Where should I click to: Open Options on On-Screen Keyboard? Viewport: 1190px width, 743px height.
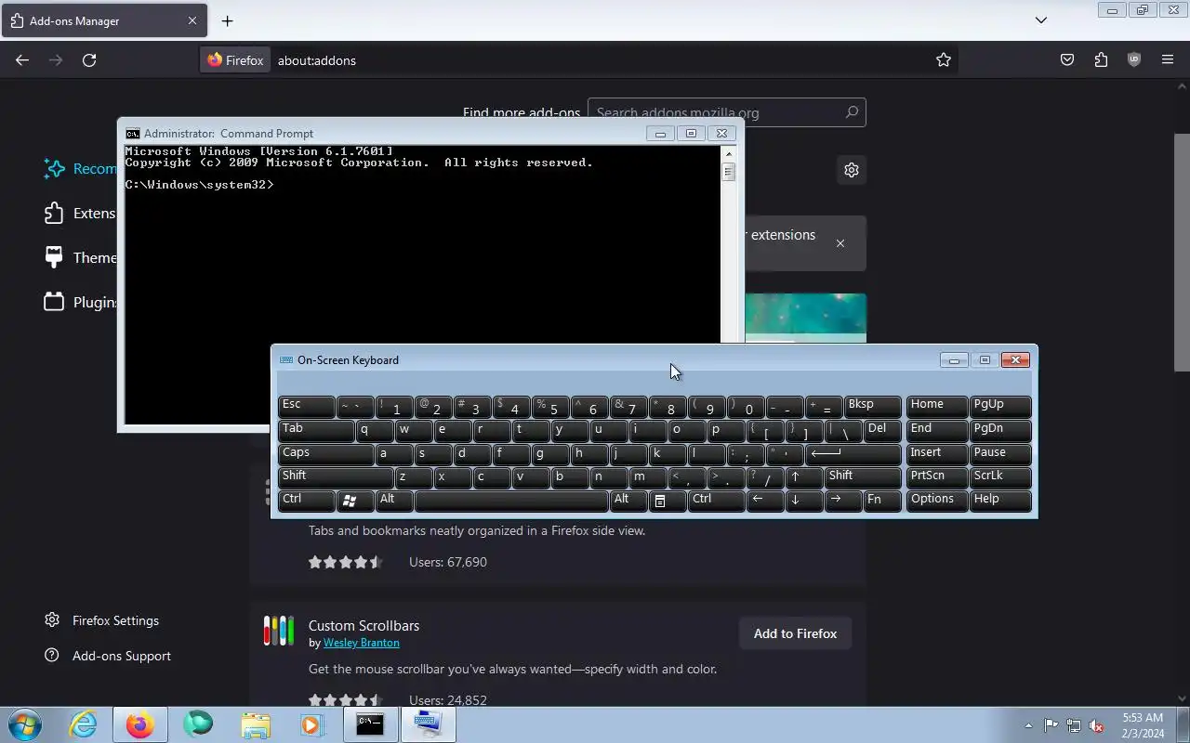936,501
